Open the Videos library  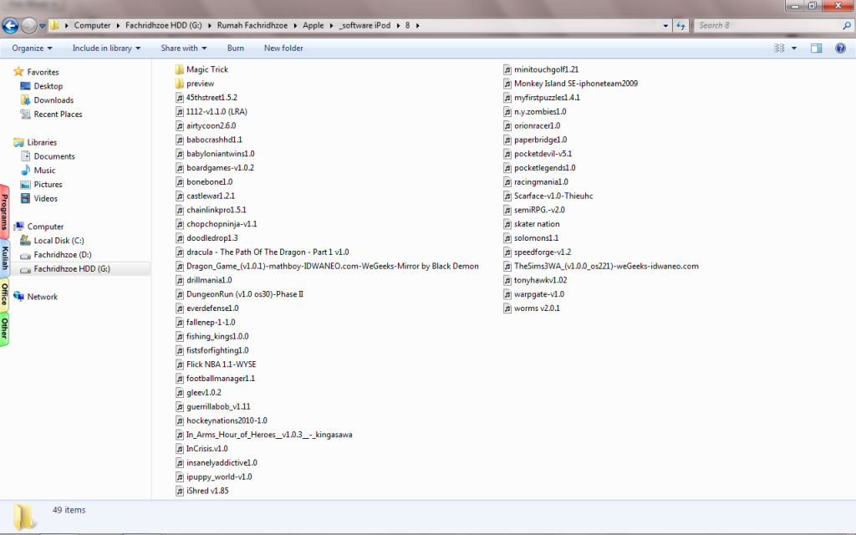click(45, 199)
